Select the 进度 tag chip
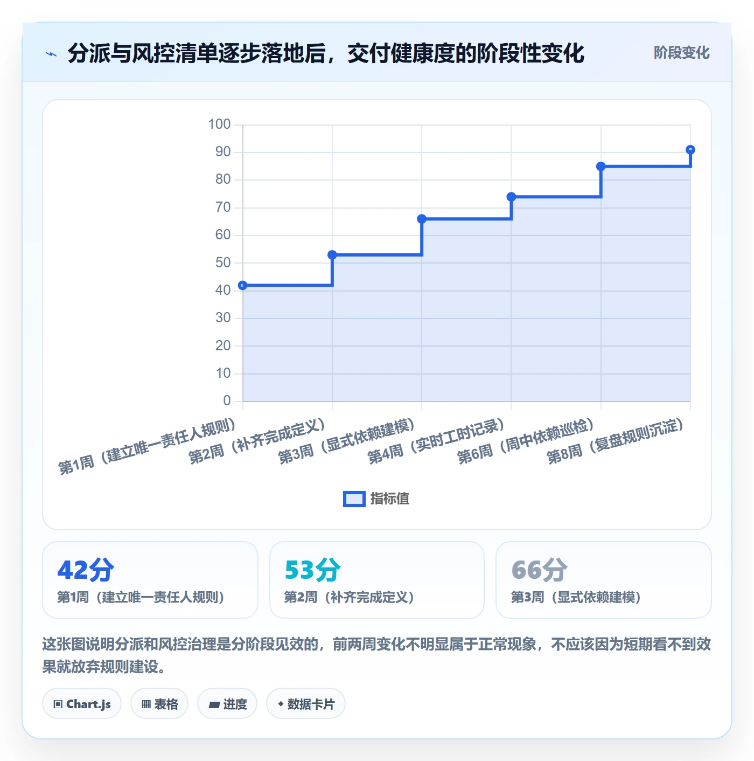 pyautogui.click(x=227, y=704)
